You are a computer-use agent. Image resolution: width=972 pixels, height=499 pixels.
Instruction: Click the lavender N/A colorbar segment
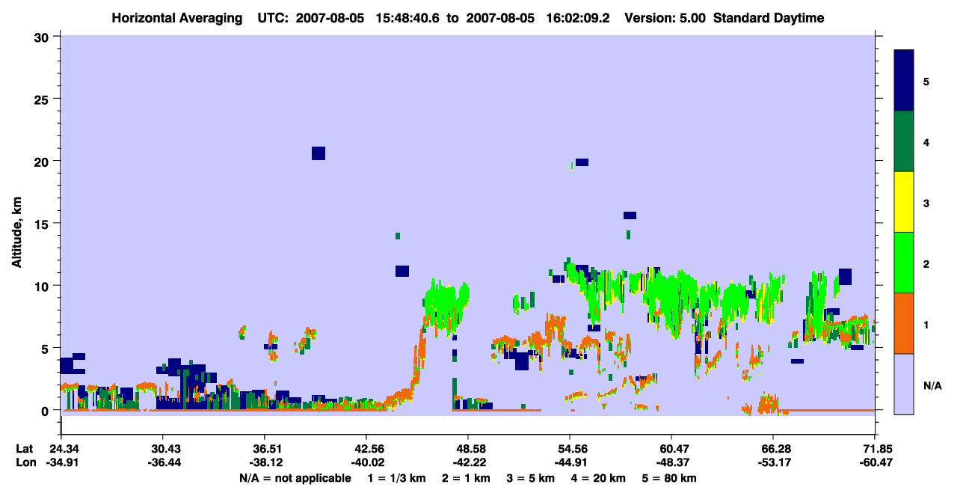(904, 384)
